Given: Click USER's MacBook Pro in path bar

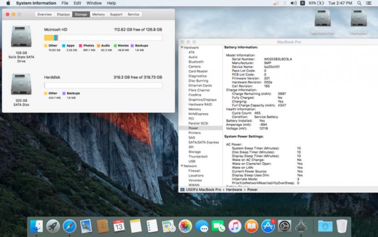Looking at the screenshot, I should click(203, 190).
